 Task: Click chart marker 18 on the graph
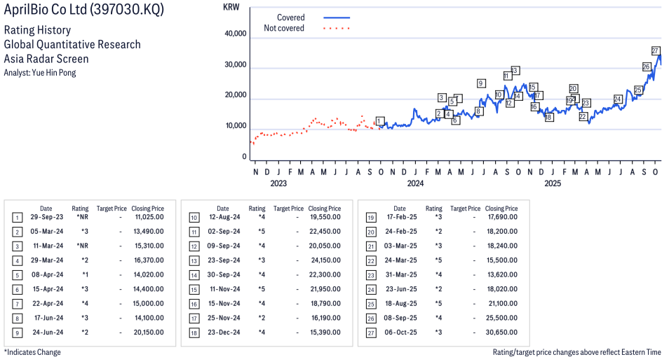[x=548, y=118]
